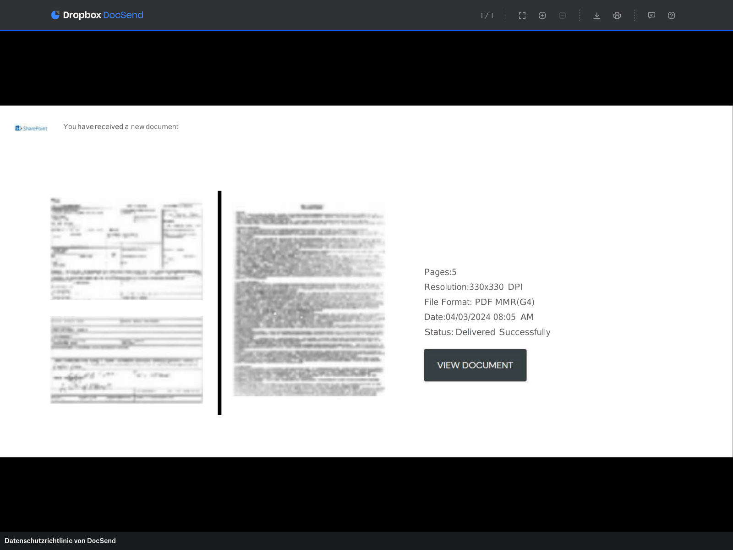This screenshot has height=550, width=733.
Task: Open help with the question mark icon
Action: click(672, 16)
